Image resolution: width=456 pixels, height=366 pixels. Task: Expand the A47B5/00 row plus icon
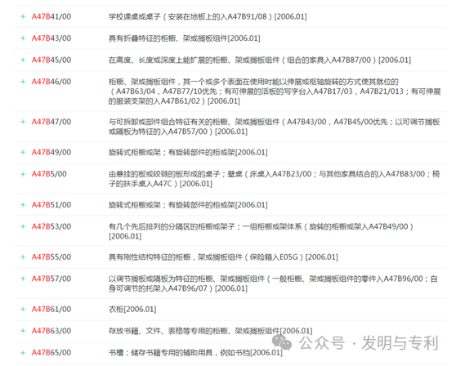click(23, 174)
